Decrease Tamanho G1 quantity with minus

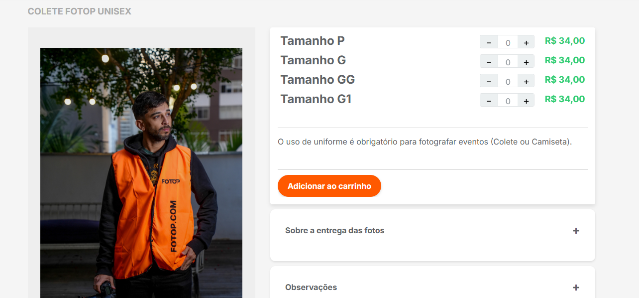pos(489,101)
